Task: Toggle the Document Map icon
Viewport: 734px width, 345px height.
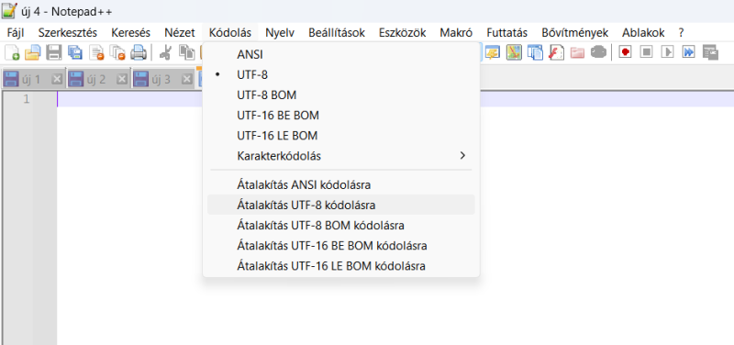Action: tap(514, 52)
